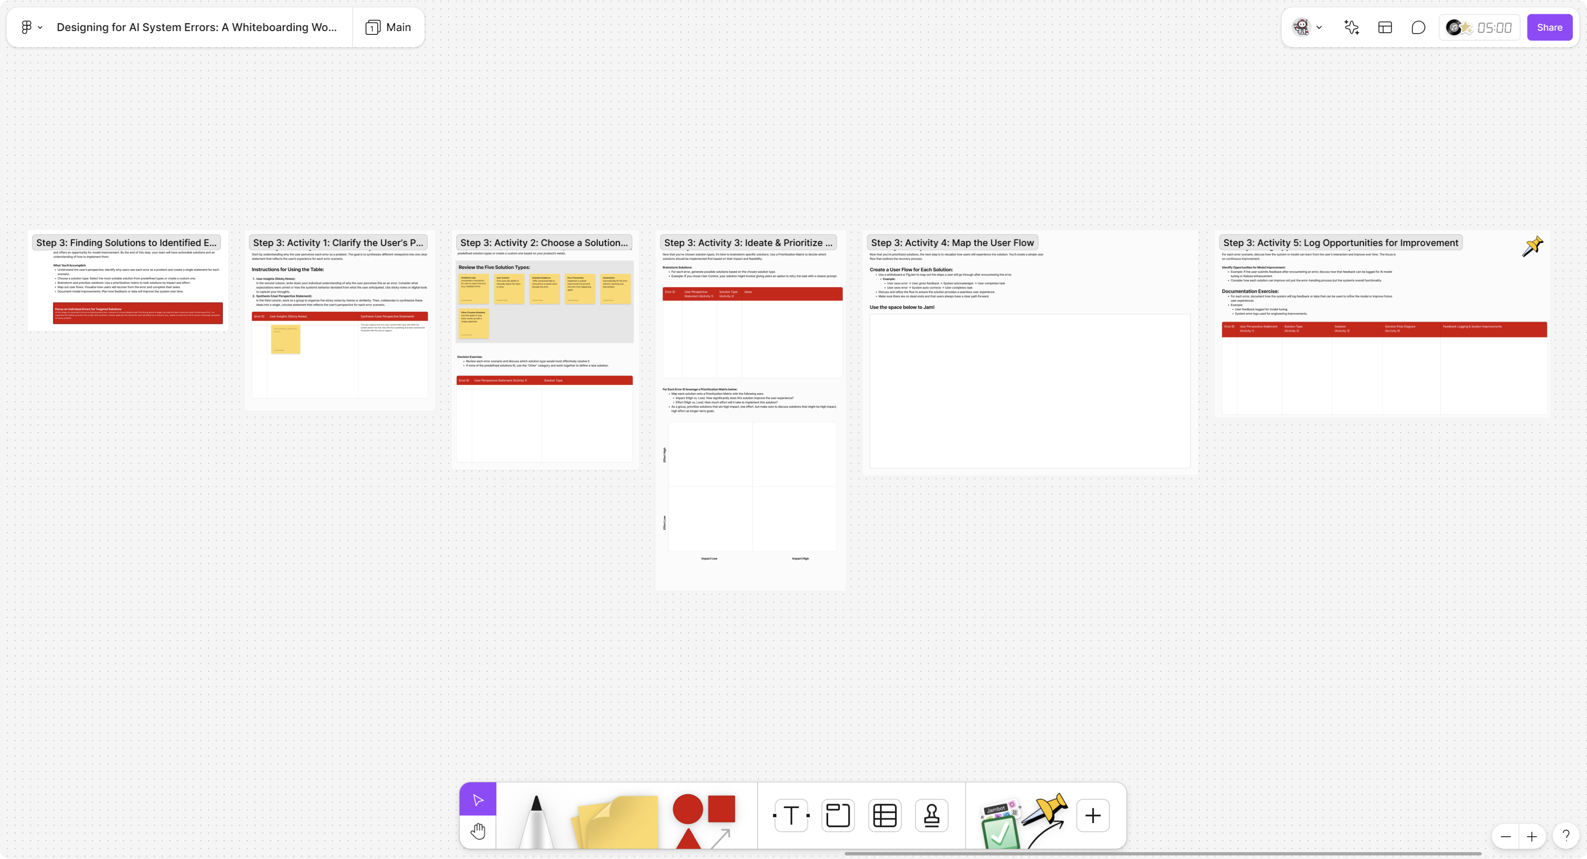This screenshot has height=859, width=1587.
Task: Select section 'Step 3: Activity 4: Map the User Flow'
Action: (953, 243)
